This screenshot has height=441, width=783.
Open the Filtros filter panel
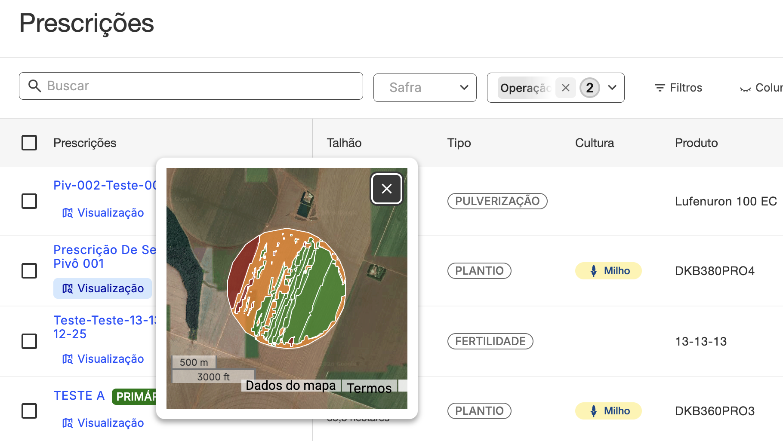(678, 88)
